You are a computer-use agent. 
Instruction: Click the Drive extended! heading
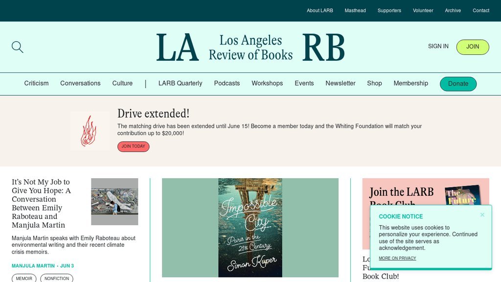pyautogui.click(x=153, y=114)
